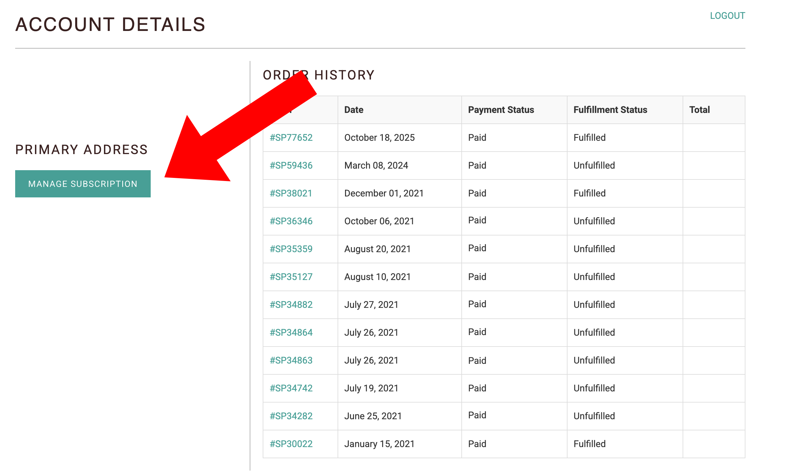Open order #SP36346
This screenshot has width=807, height=474.
click(x=291, y=221)
